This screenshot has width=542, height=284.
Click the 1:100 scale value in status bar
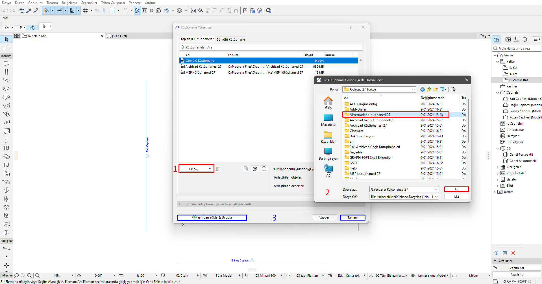tap(140, 276)
